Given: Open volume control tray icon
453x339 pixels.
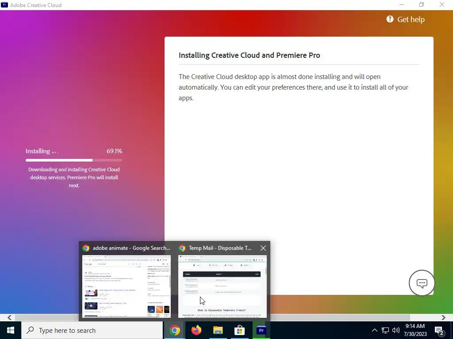Looking at the screenshot, I should (396, 330).
